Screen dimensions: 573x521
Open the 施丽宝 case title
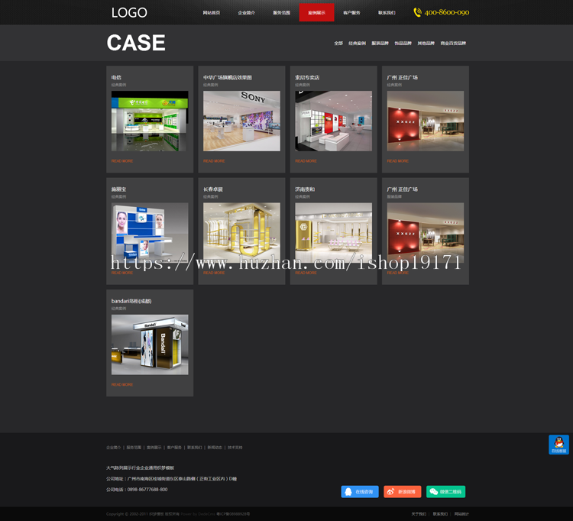pyautogui.click(x=118, y=189)
